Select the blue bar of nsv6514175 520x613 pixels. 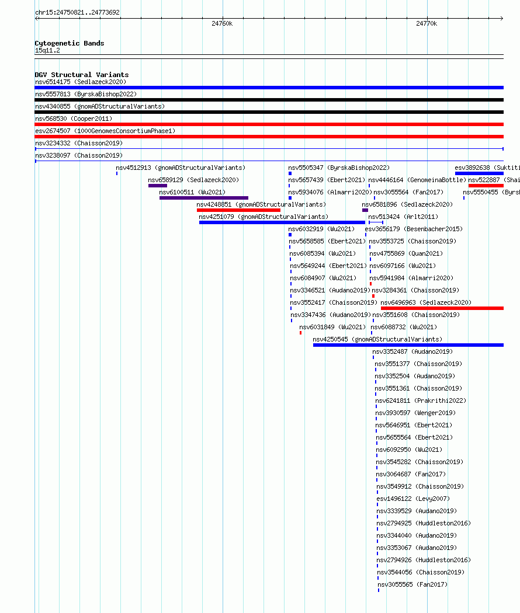(269, 88)
